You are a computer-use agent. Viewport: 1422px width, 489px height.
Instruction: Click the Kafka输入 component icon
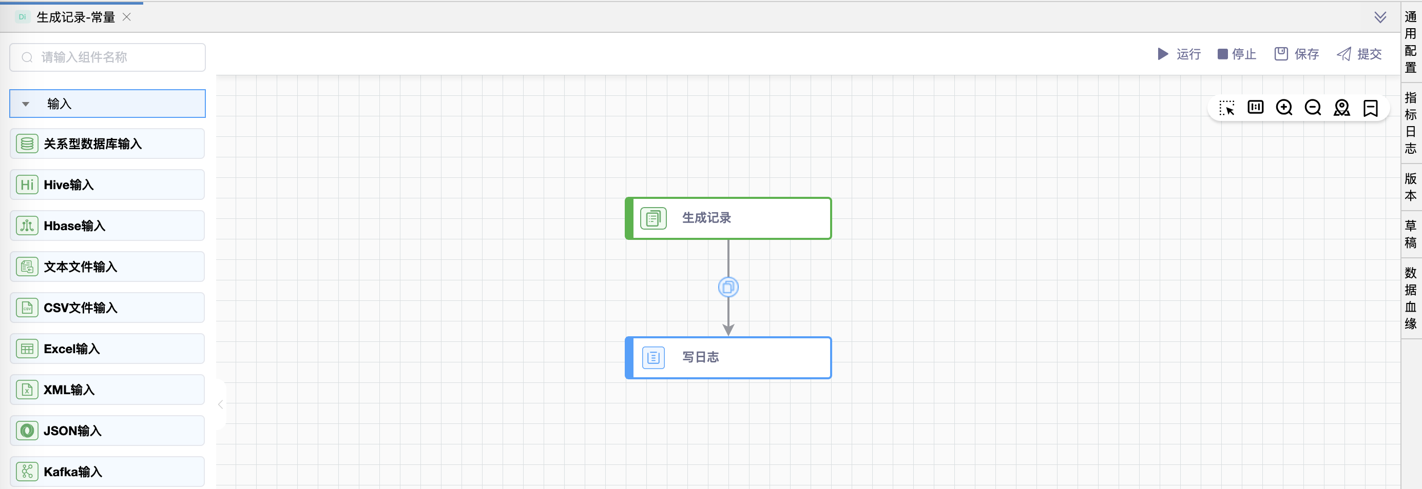pos(27,472)
